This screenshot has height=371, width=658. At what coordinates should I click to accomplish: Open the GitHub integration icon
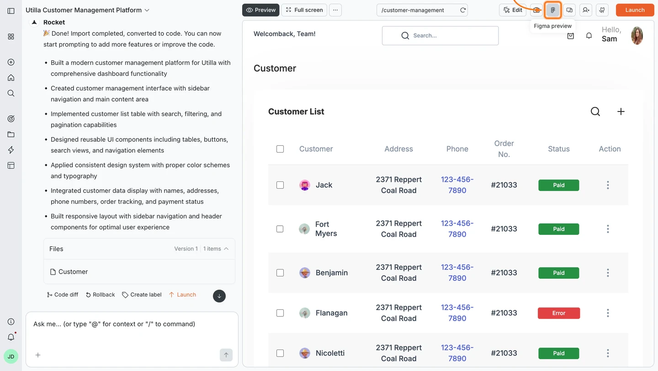click(602, 10)
